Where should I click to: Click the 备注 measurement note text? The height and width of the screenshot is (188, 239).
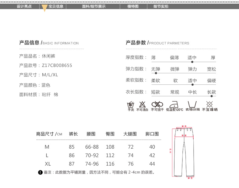(x=99, y=173)
